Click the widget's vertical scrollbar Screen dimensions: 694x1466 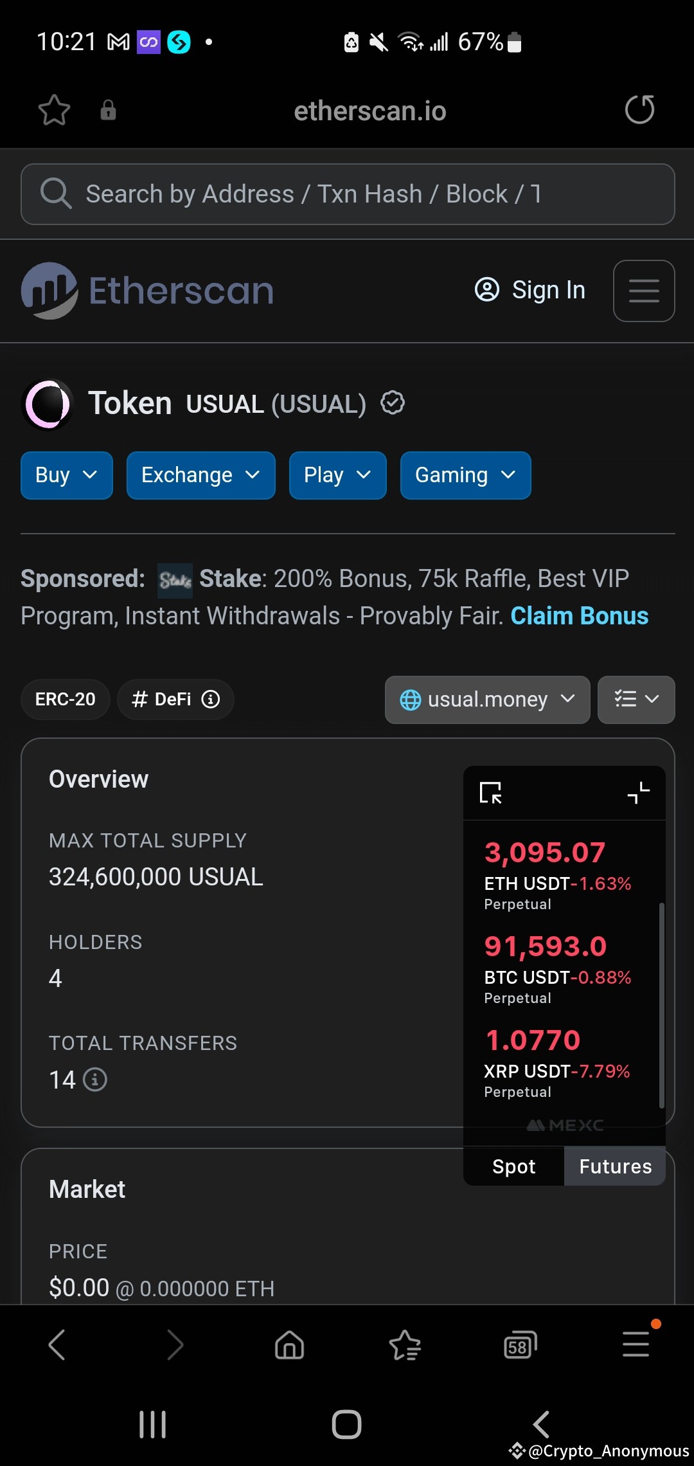click(661, 1006)
